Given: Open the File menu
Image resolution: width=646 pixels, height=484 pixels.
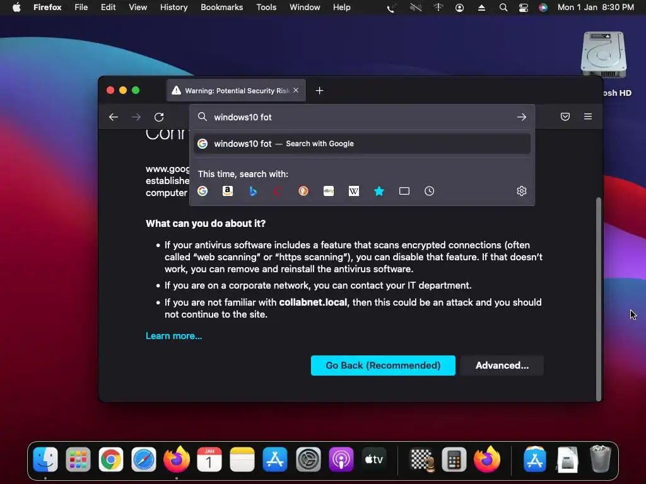Looking at the screenshot, I should [x=81, y=8].
